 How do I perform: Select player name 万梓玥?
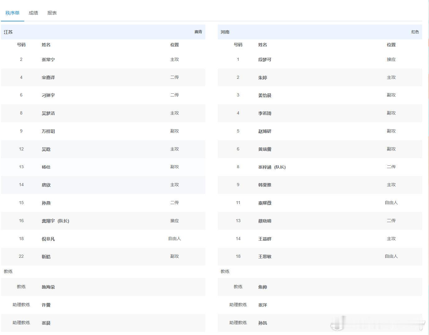(x=48, y=131)
